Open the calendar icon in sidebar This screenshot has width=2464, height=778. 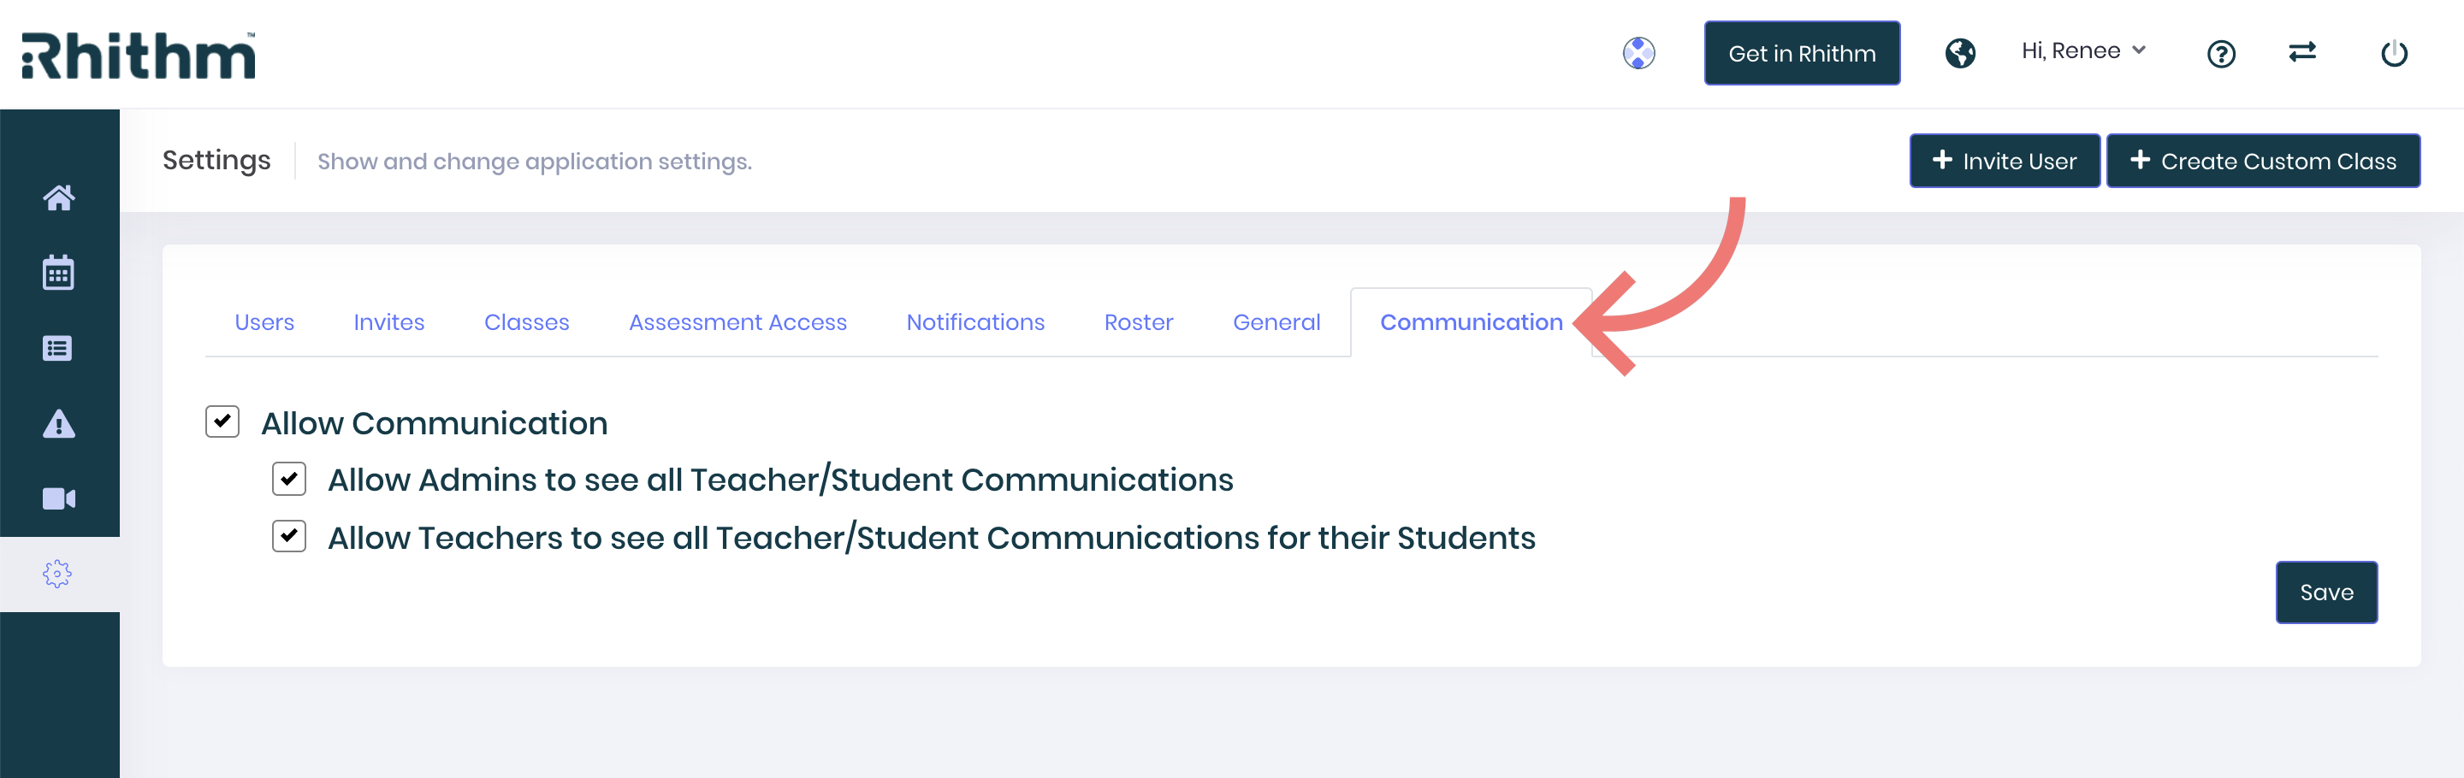click(58, 273)
